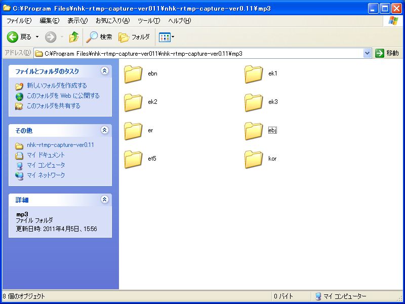Click the ek1 folder name label
The width and height of the screenshot is (405, 304).
[x=273, y=73]
